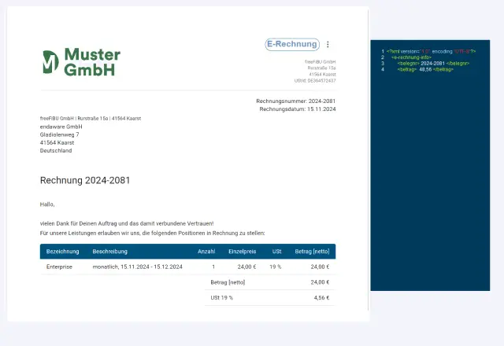The image size is (504, 346).
Task: Open the three-dot options menu
Action: [328, 44]
